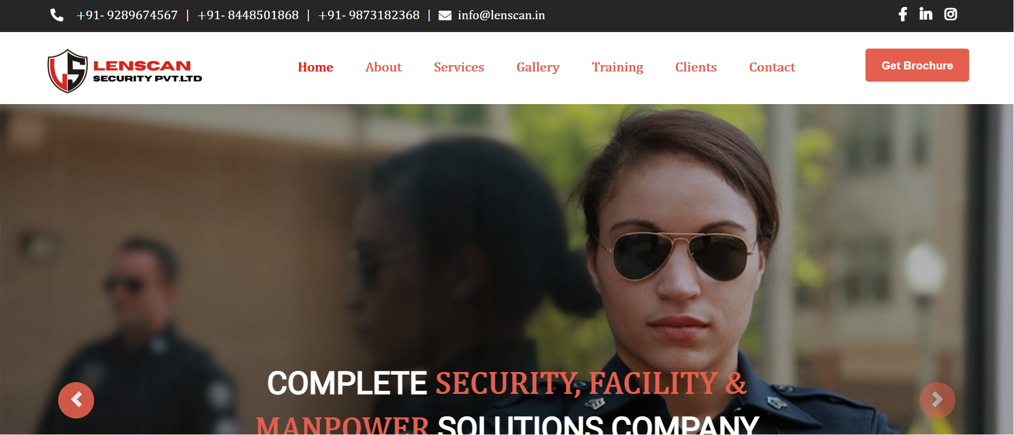Select the Gallery menu item

(x=538, y=68)
